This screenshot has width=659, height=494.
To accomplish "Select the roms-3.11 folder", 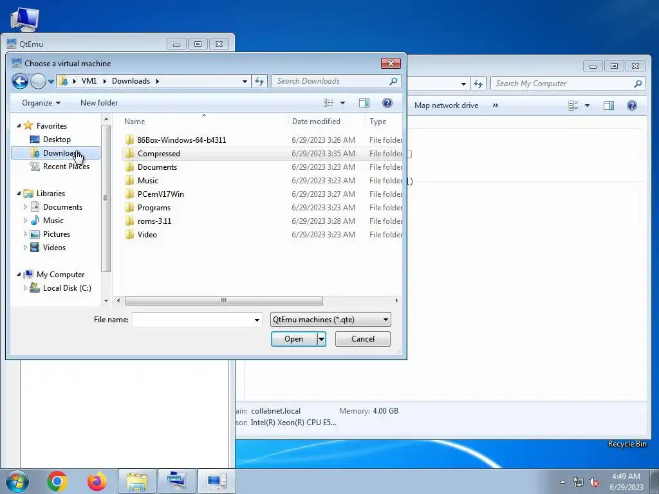I will 154,221.
